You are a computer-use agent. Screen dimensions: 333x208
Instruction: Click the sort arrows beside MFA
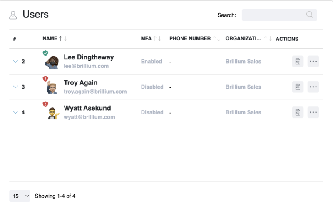pyautogui.click(x=157, y=39)
